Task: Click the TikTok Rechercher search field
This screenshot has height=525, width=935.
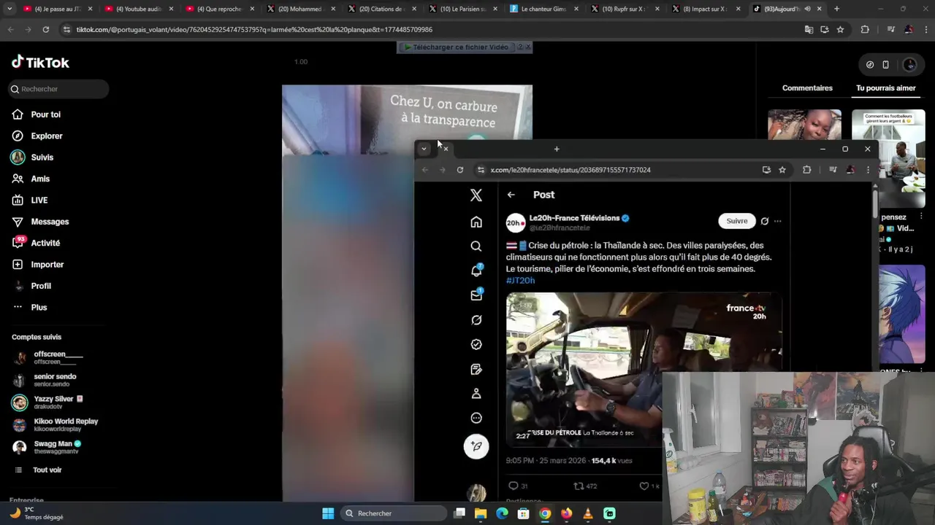Action: pos(59,89)
